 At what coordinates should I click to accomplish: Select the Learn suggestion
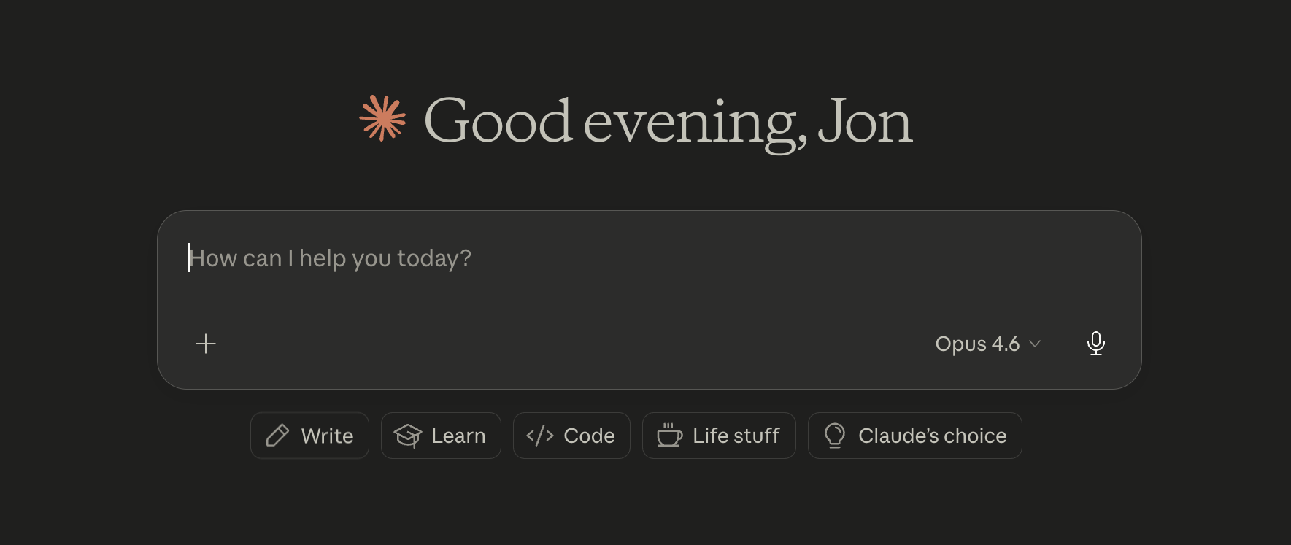point(441,435)
